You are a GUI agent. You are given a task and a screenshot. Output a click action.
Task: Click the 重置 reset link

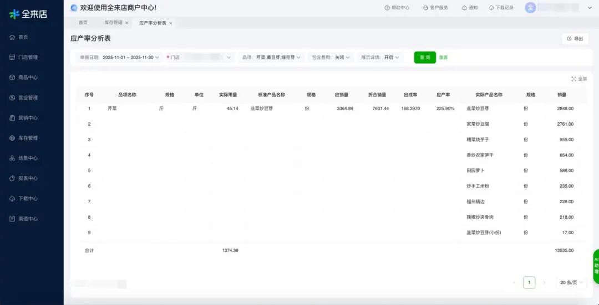point(444,57)
